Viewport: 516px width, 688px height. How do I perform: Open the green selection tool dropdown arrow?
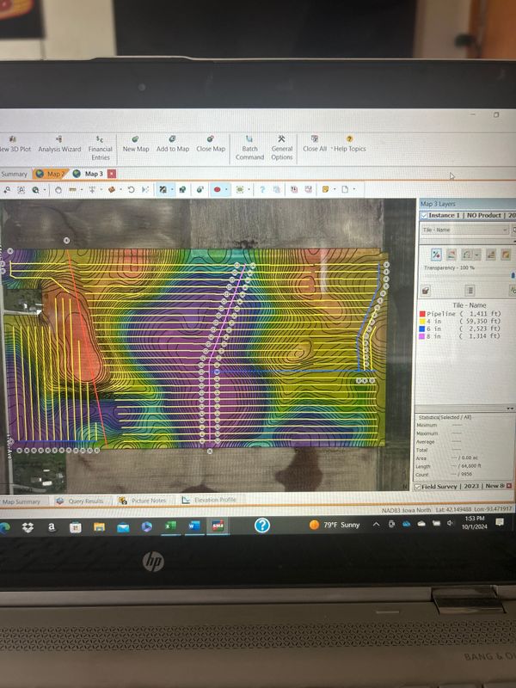click(x=249, y=189)
